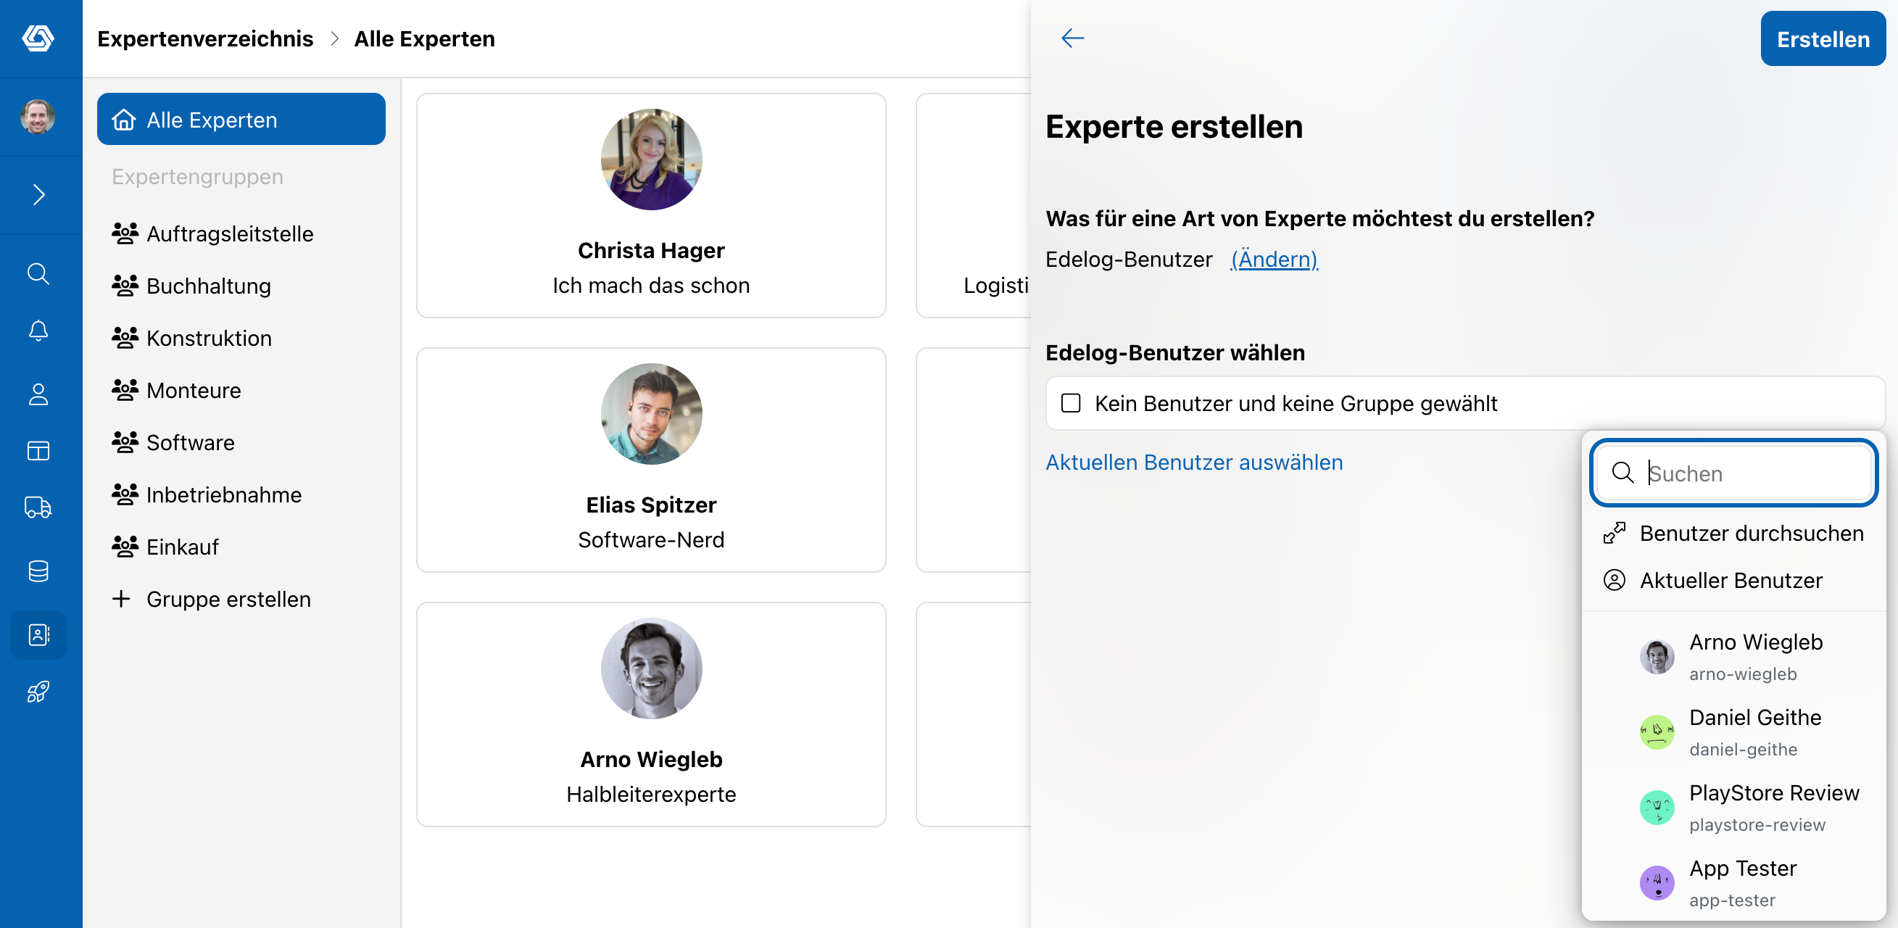Click the rocket icon in the sidebar
The height and width of the screenshot is (928, 1898).
pos(38,692)
